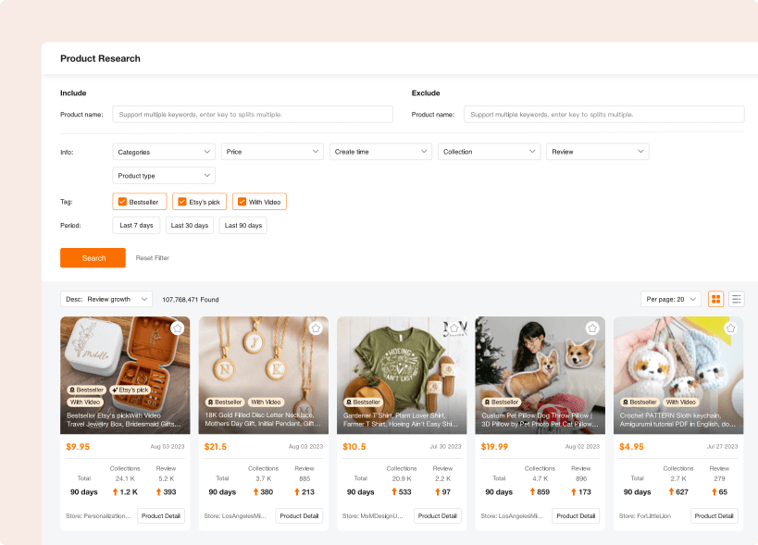Favorite the Gardener T Shirt product
This screenshot has width=758, height=545.
[x=454, y=328]
